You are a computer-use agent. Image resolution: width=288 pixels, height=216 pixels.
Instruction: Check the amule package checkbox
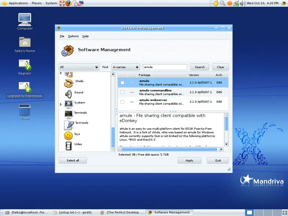pos(122,83)
